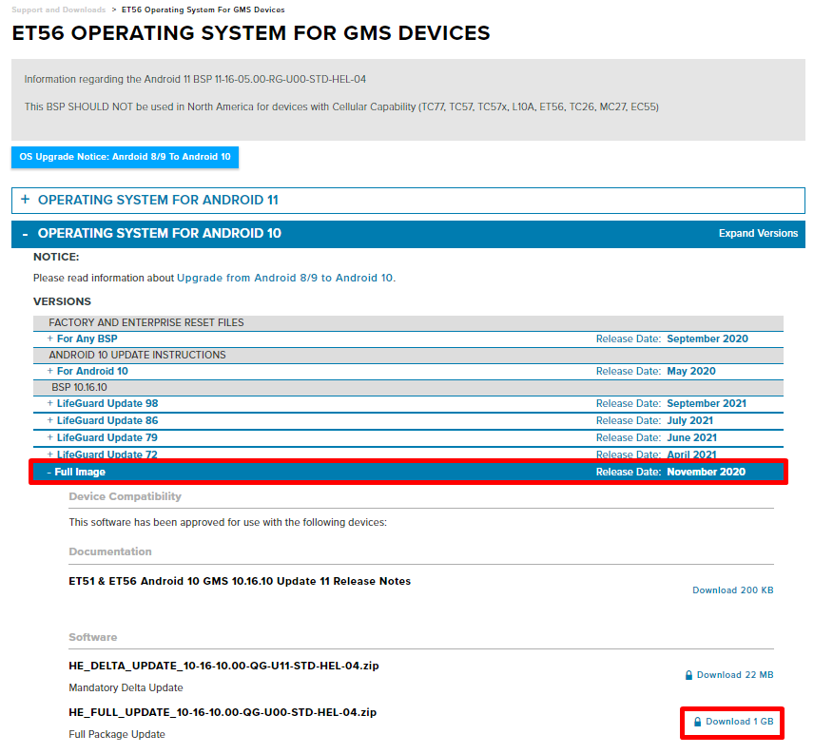The image size is (814, 754).
Task: Click the Documentation heading
Action: point(110,551)
